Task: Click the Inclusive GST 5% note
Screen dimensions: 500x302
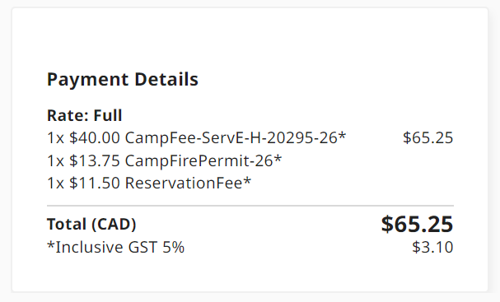Action: (x=116, y=247)
